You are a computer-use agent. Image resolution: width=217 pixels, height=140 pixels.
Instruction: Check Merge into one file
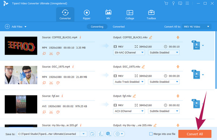pyautogui.click(x=151, y=134)
